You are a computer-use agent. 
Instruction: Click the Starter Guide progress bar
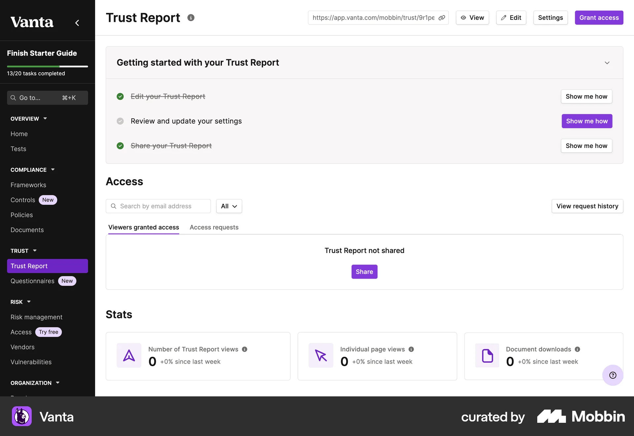point(47,66)
